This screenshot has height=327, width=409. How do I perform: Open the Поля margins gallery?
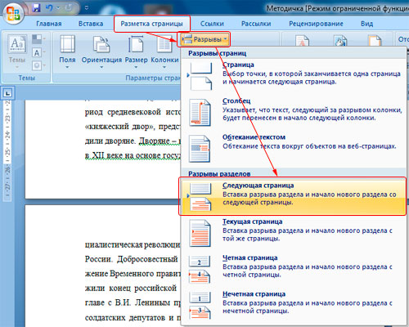pos(67,52)
